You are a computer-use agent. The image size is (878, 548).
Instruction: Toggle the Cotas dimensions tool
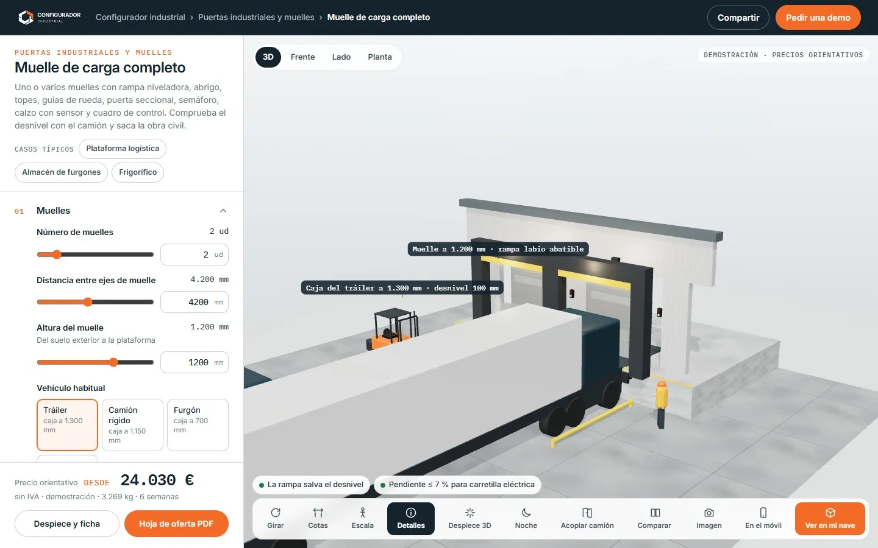coord(318,519)
